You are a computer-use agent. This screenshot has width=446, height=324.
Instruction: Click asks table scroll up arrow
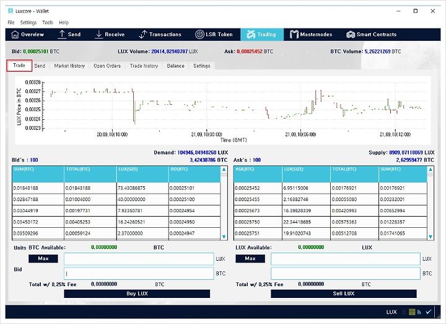tap(431, 169)
